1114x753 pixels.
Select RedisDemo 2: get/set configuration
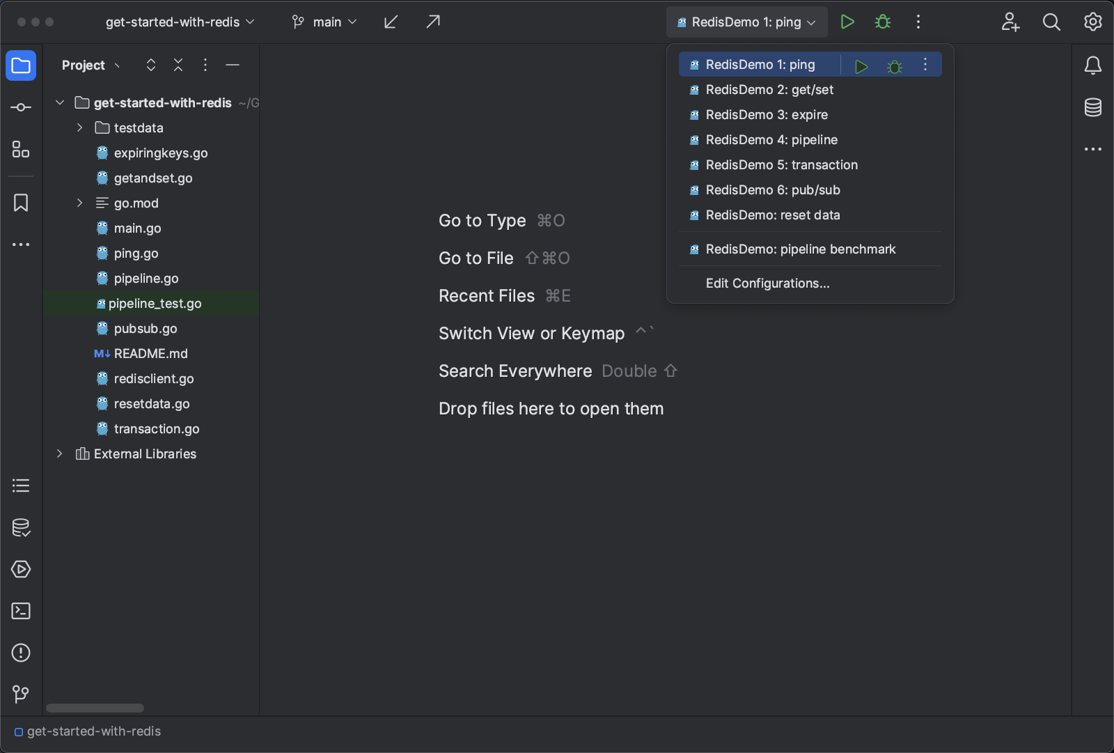[769, 89]
